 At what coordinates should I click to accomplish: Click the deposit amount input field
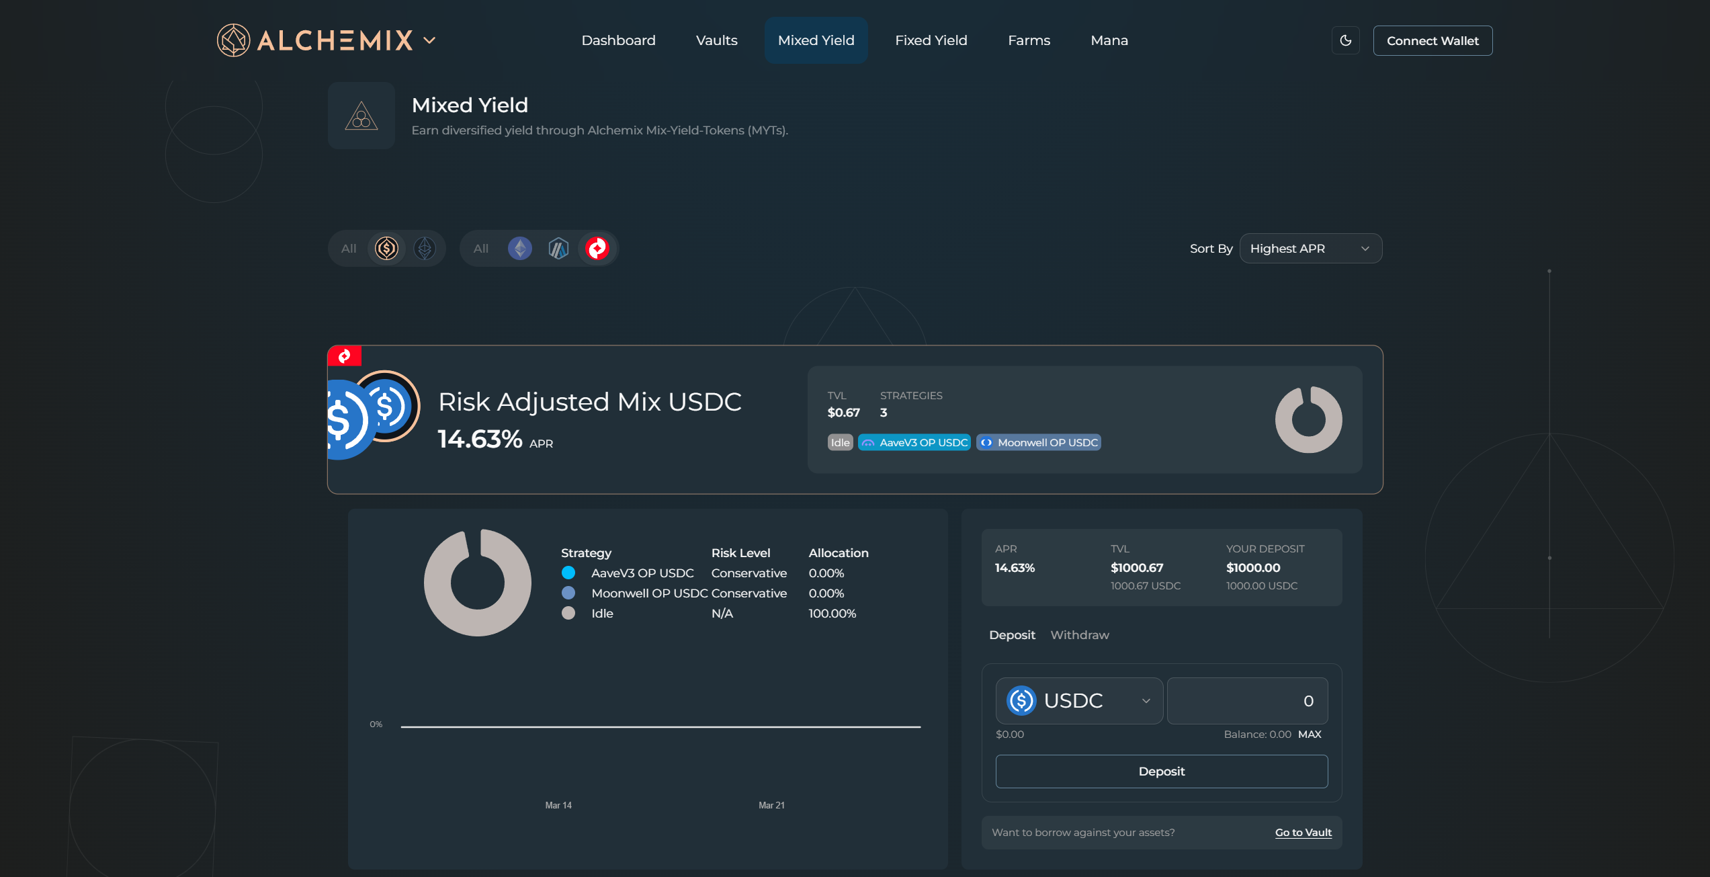[x=1247, y=701]
